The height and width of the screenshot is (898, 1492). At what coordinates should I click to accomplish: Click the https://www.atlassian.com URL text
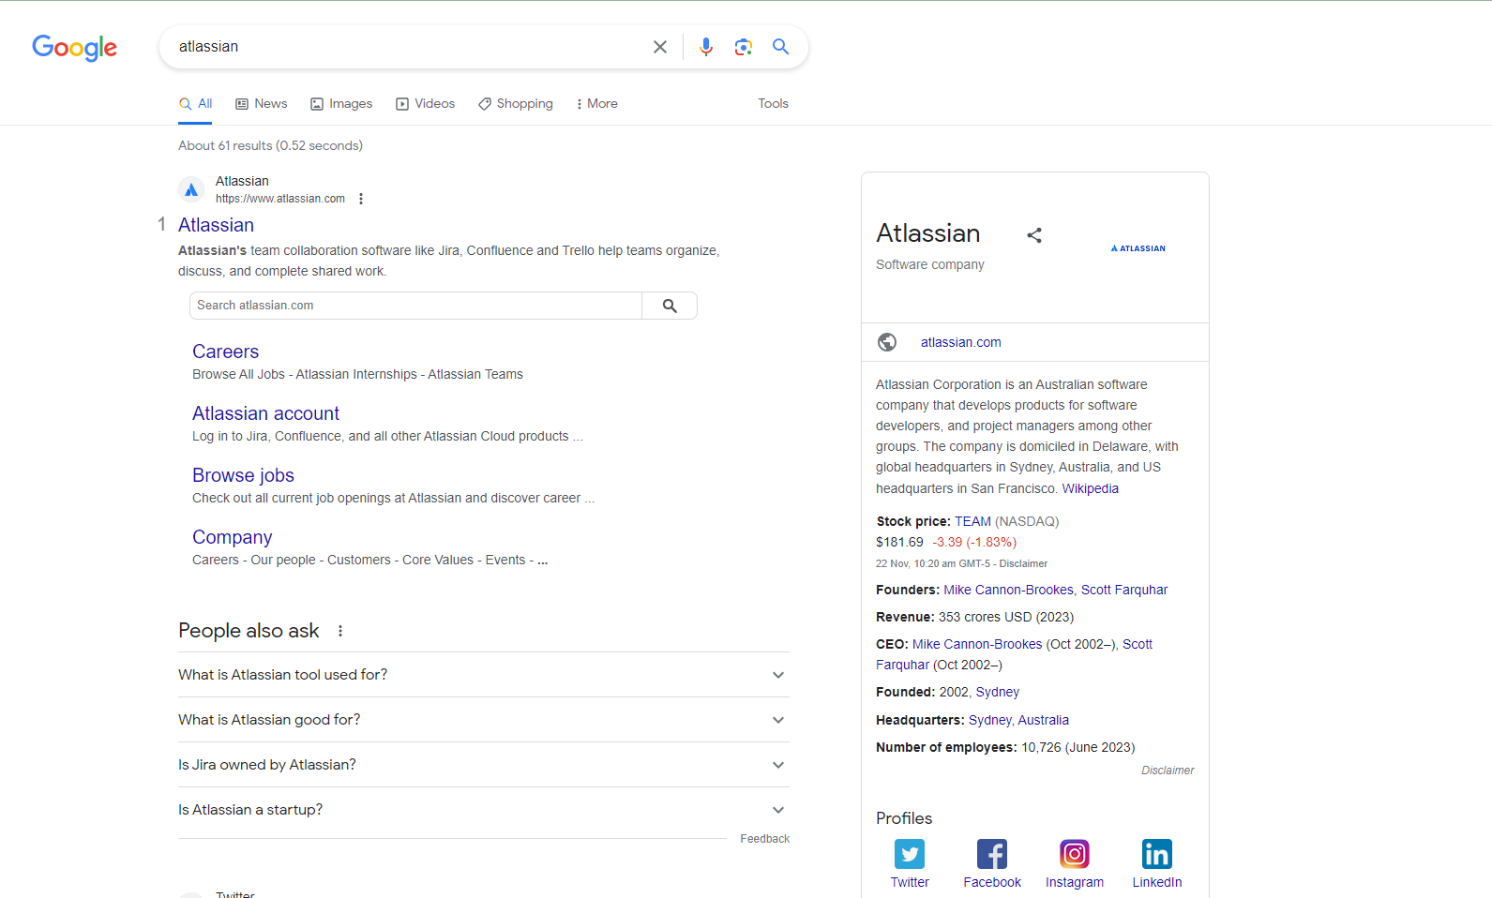click(x=280, y=199)
